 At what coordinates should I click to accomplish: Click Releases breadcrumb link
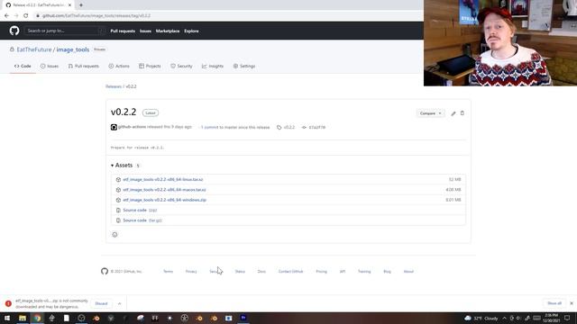click(x=114, y=86)
